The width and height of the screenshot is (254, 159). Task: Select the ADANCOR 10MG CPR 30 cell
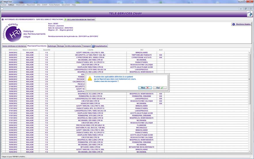point(90,103)
